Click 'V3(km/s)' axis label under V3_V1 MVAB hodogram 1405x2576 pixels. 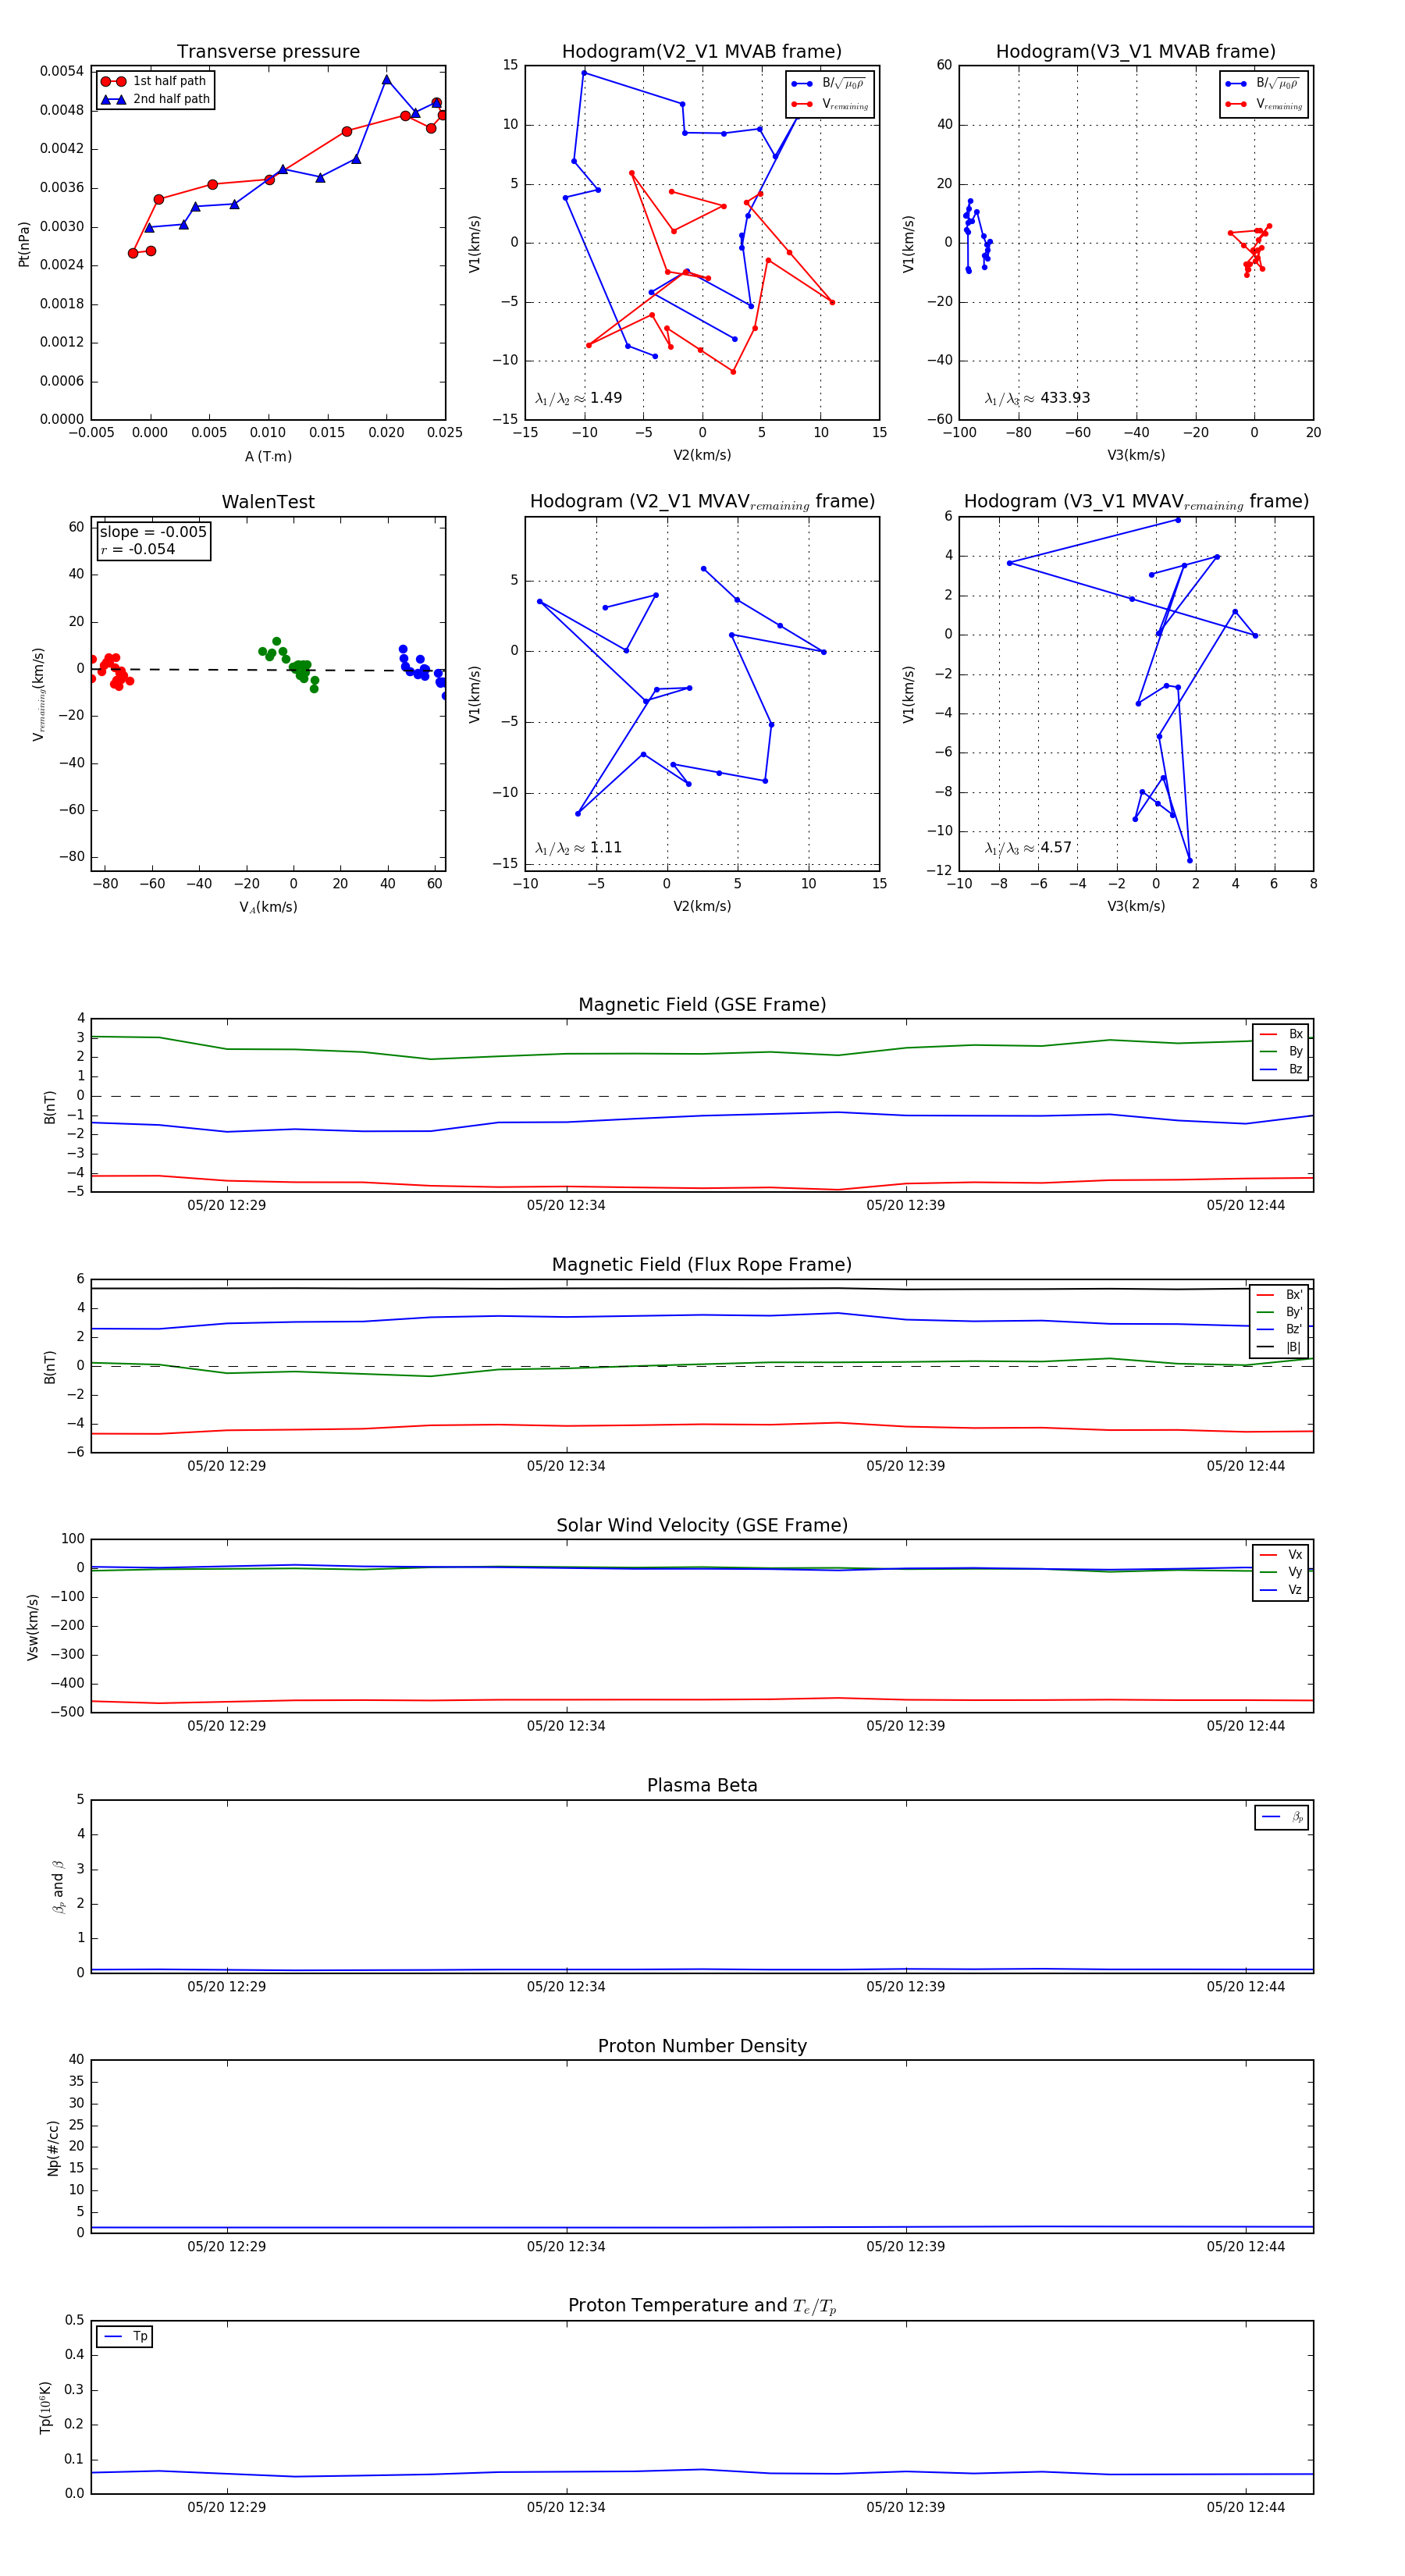[1136, 455]
